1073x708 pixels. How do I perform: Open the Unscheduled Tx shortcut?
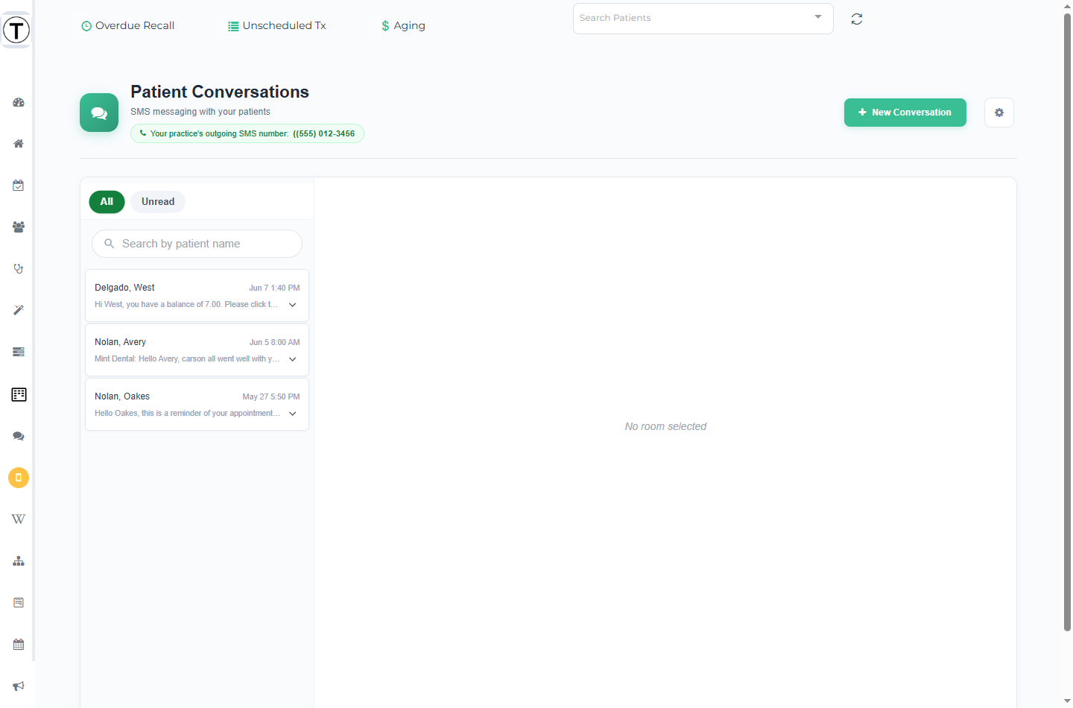tap(276, 25)
